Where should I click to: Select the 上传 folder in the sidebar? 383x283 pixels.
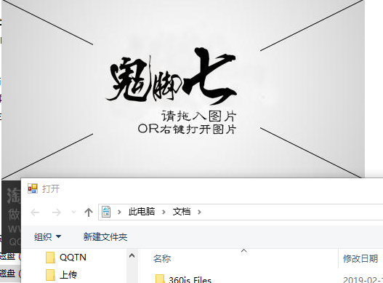pos(62,275)
